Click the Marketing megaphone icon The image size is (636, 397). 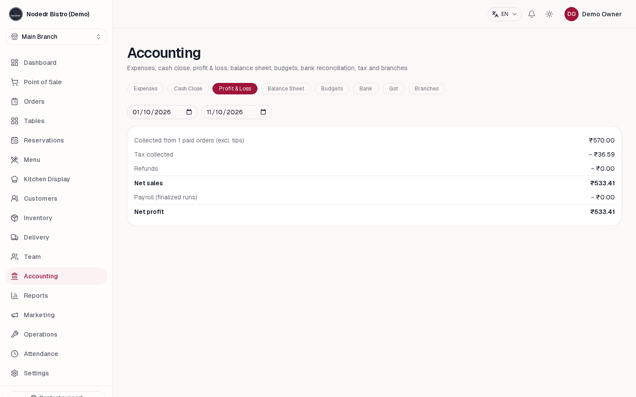15,315
